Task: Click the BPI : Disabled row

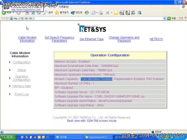Action: pos(110,88)
